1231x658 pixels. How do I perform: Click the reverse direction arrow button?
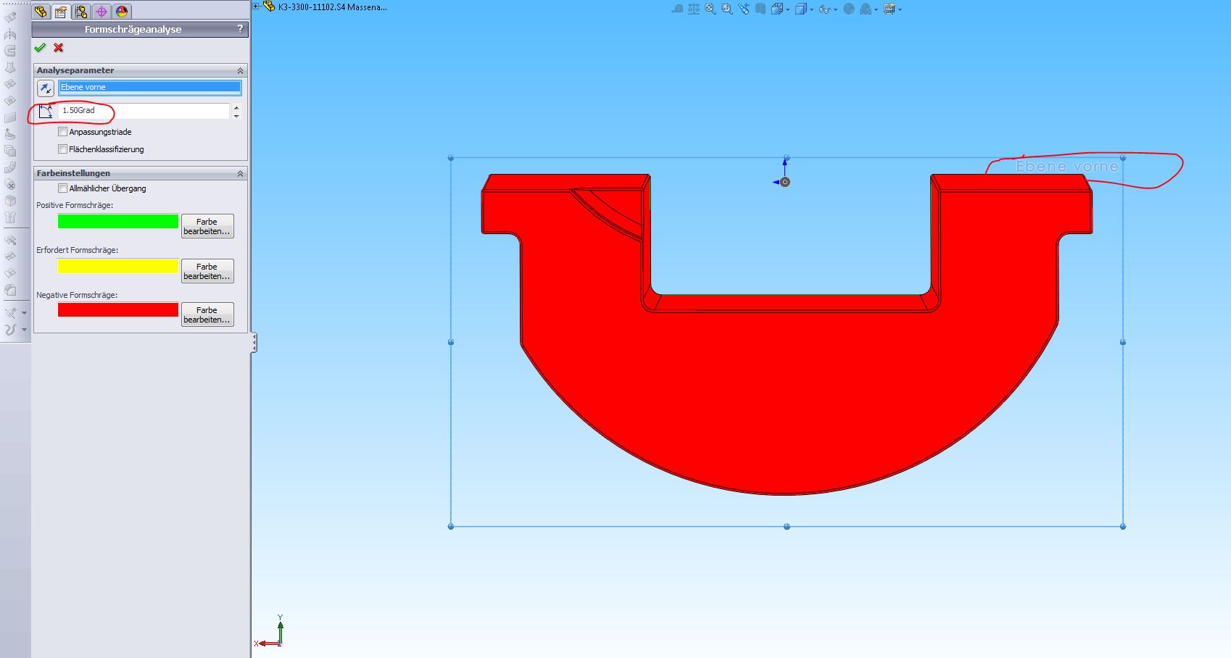pos(46,88)
